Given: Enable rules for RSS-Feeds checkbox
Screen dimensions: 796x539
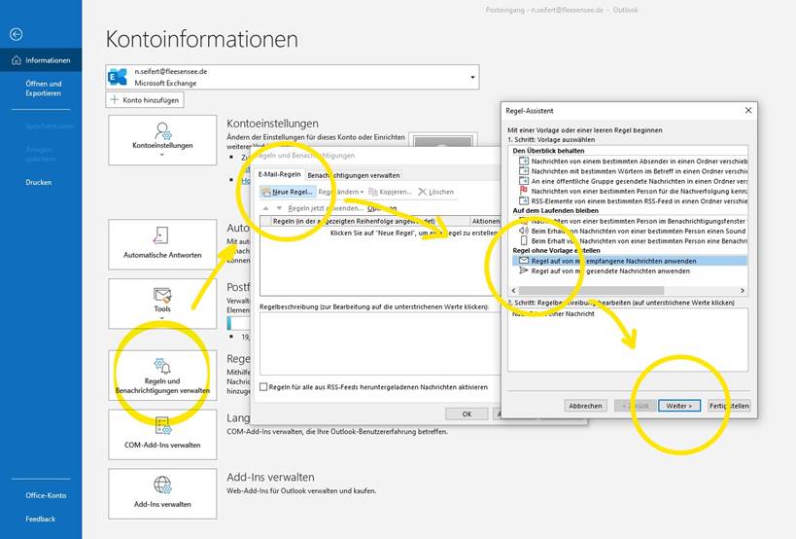Looking at the screenshot, I should (263, 387).
